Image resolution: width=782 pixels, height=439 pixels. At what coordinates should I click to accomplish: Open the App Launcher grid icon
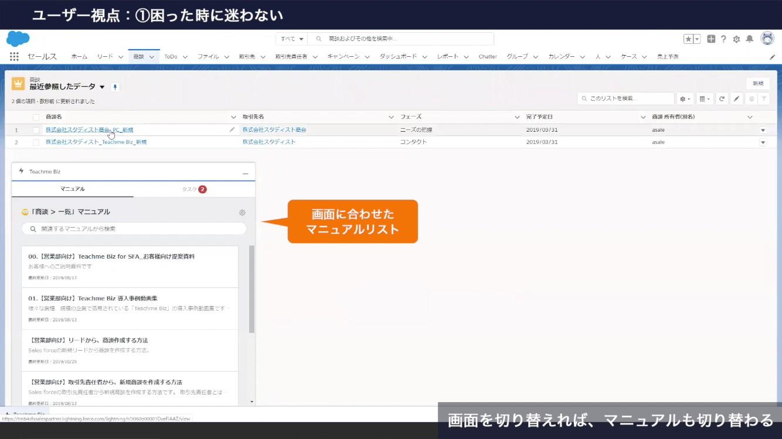coord(15,57)
